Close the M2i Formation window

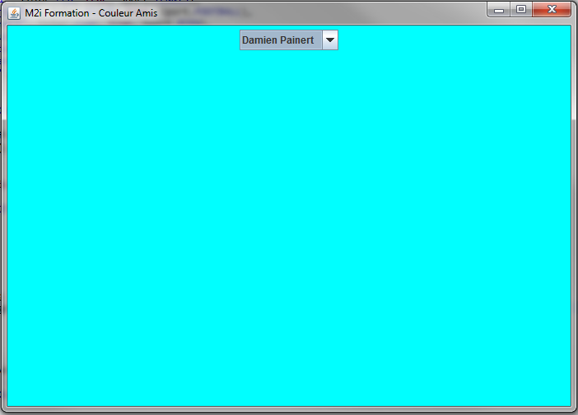[552, 9]
